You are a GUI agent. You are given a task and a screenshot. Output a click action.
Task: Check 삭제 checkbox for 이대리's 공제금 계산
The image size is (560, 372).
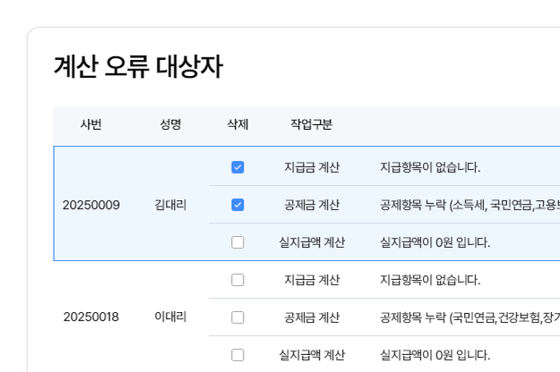pyautogui.click(x=237, y=317)
